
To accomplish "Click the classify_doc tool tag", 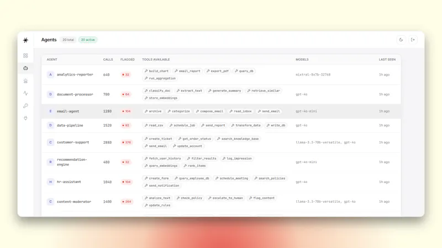I will tap(157, 91).
